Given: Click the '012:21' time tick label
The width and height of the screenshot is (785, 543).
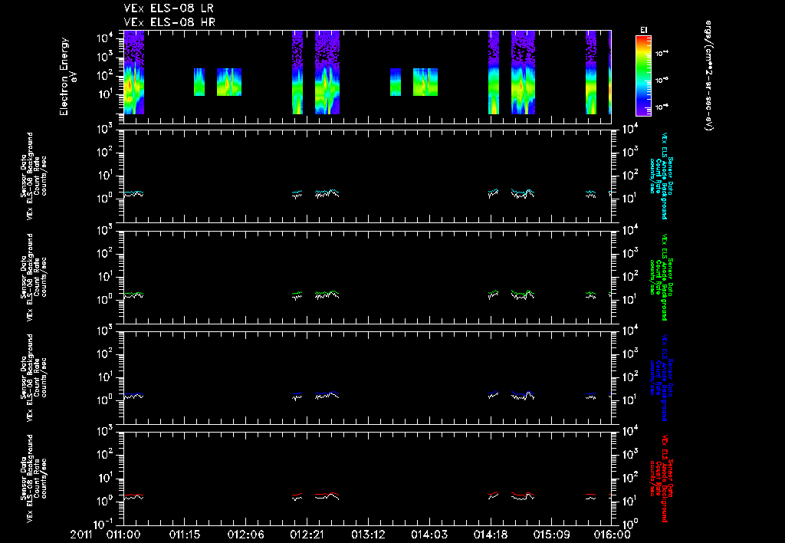Looking at the screenshot, I should pos(307,535).
